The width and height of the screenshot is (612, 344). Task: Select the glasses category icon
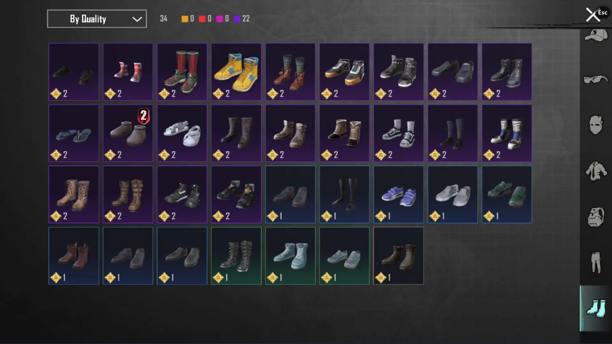tap(595, 79)
